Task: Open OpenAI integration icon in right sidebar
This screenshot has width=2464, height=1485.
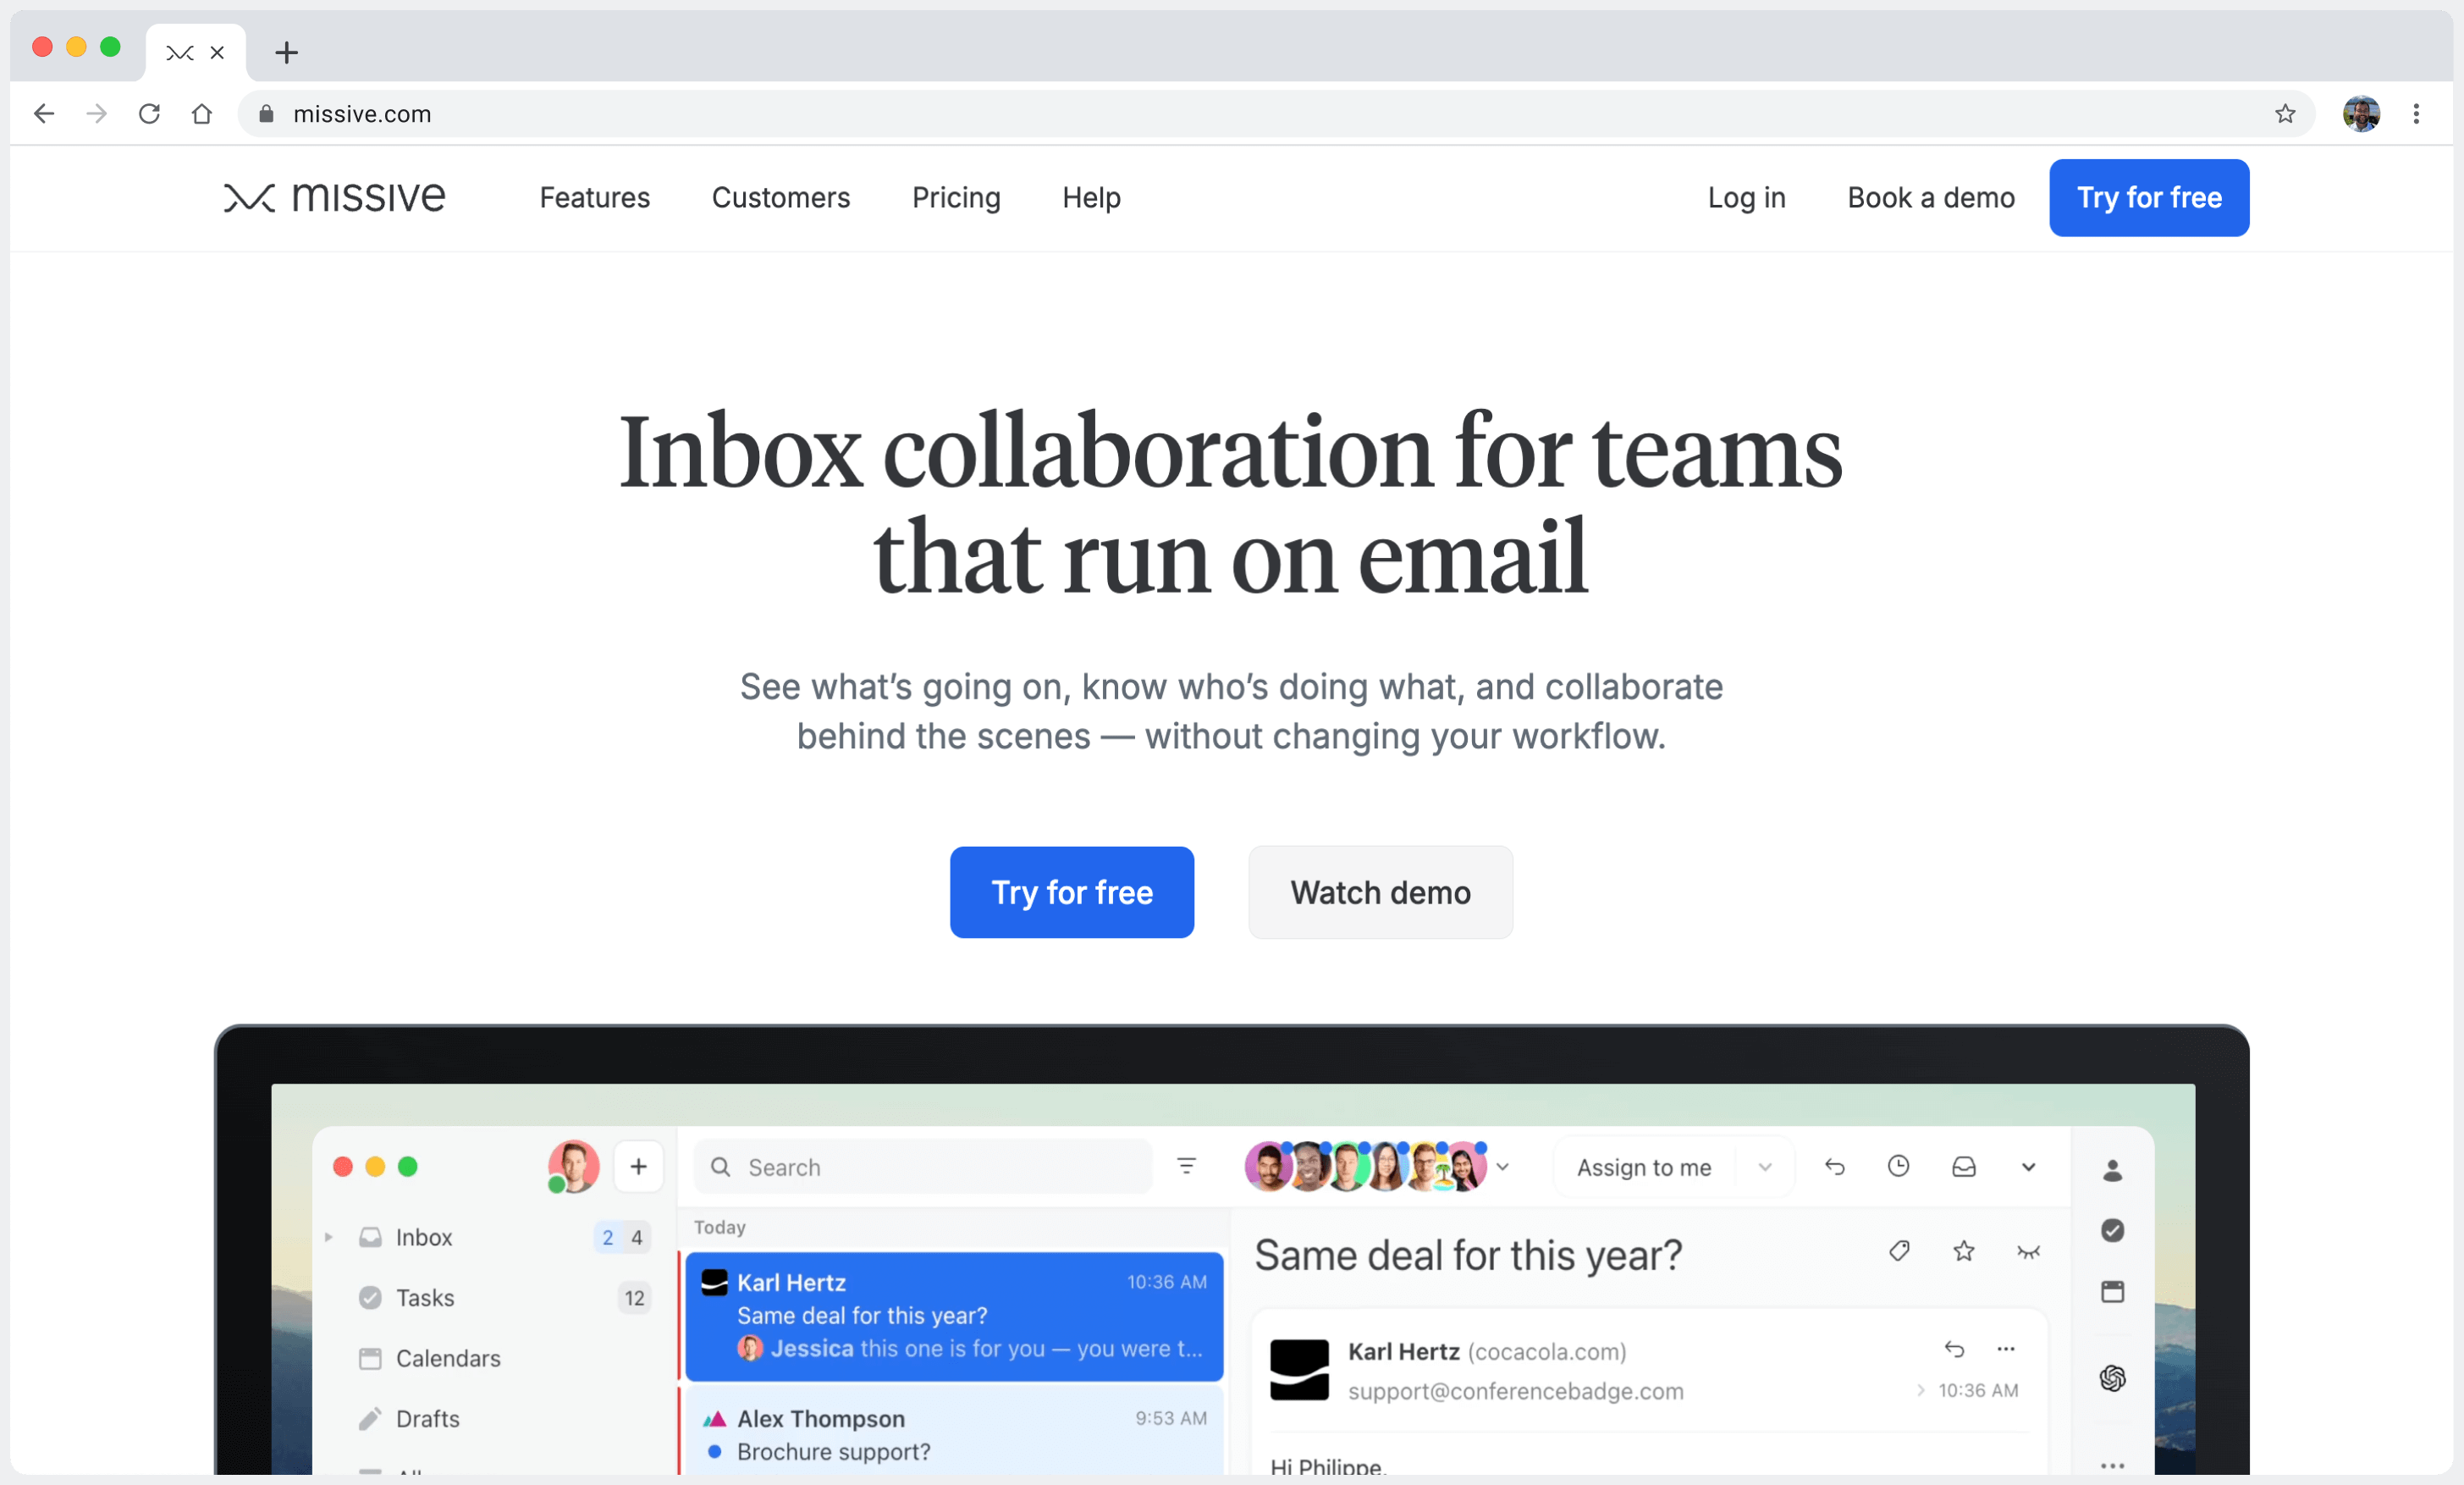Action: (2112, 1378)
